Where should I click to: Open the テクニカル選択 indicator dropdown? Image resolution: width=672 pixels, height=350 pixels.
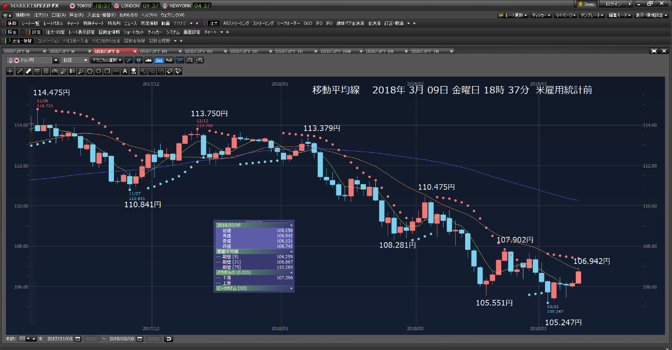(108, 60)
